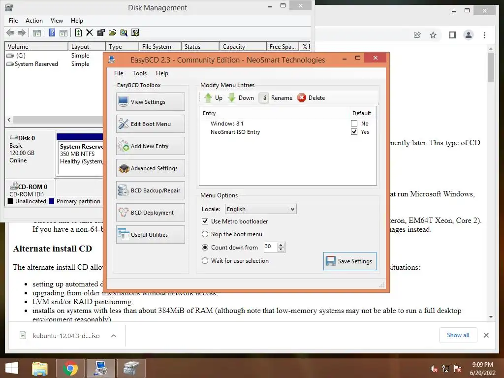
Task: Click View Settings button
Action: pos(151,101)
